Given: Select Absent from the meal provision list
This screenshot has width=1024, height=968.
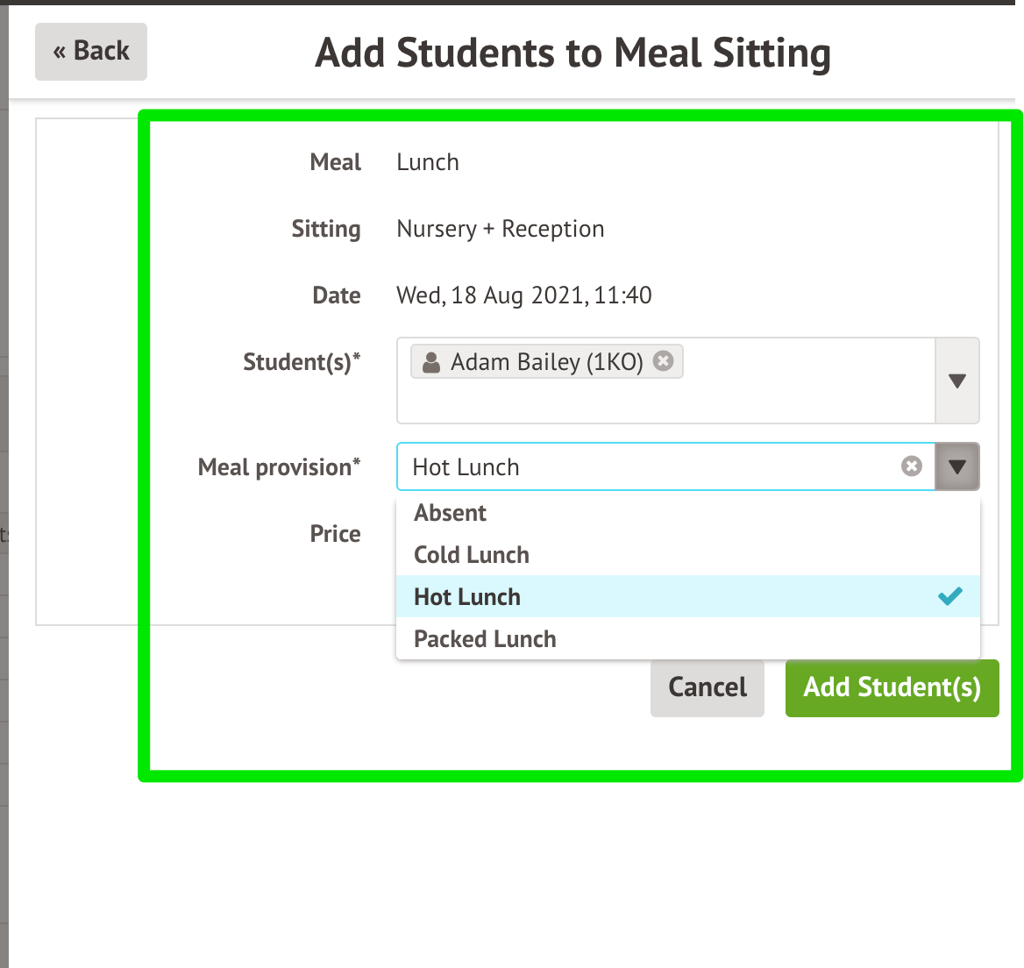Looking at the screenshot, I should 451,513.
